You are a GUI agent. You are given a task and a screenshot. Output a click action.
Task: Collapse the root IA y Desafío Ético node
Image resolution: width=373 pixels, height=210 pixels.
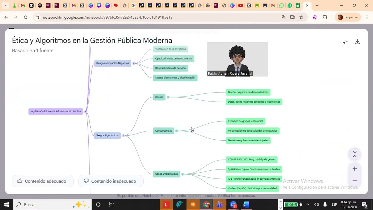click(85, 111)
